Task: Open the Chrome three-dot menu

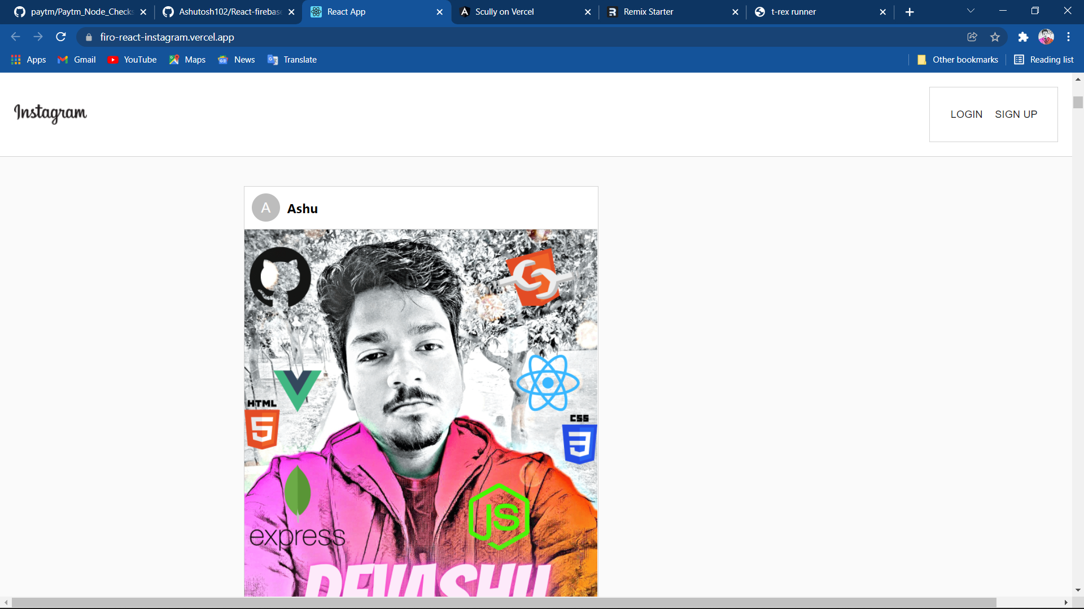Action: (1068, 37)
